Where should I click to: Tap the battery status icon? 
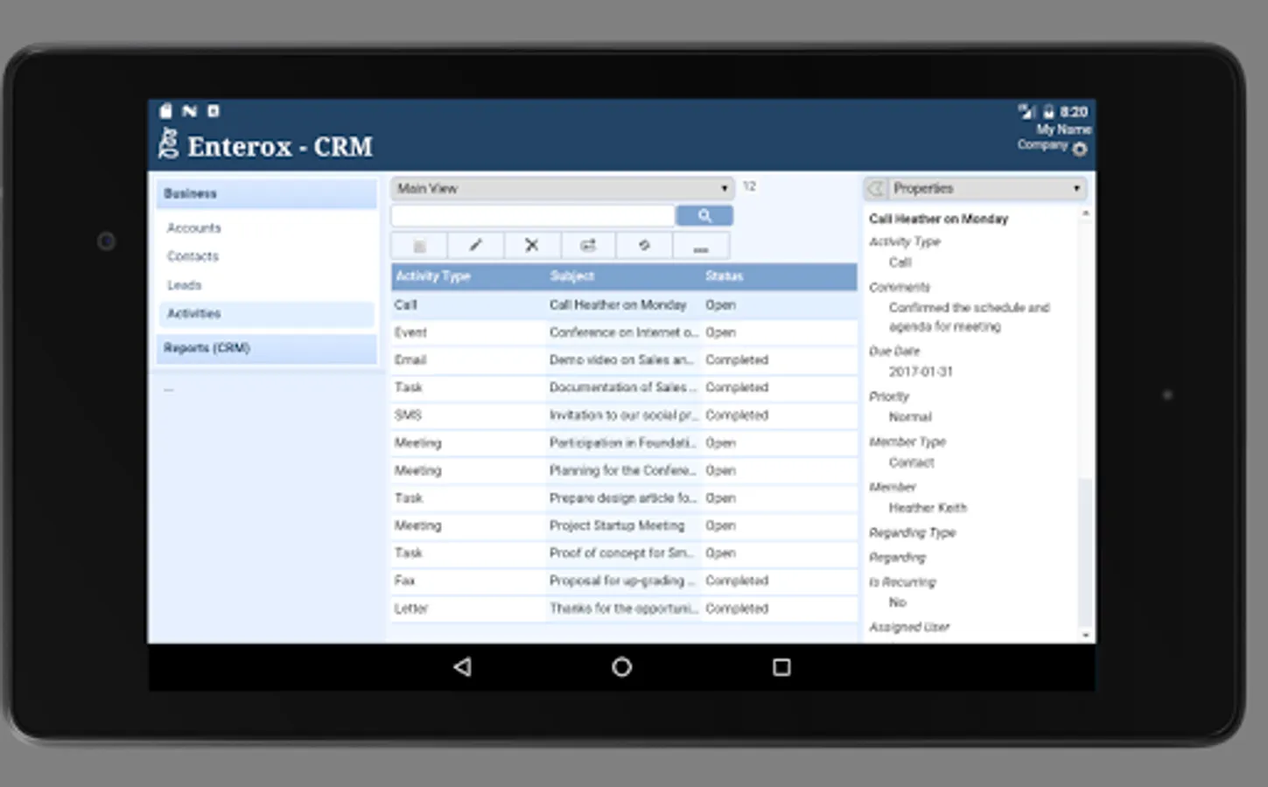coord(1048,112)
